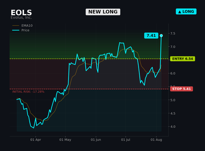Click the 4.5 price axis tick
The height and width of the screenshot is (151, 205).
pos(173,114)
